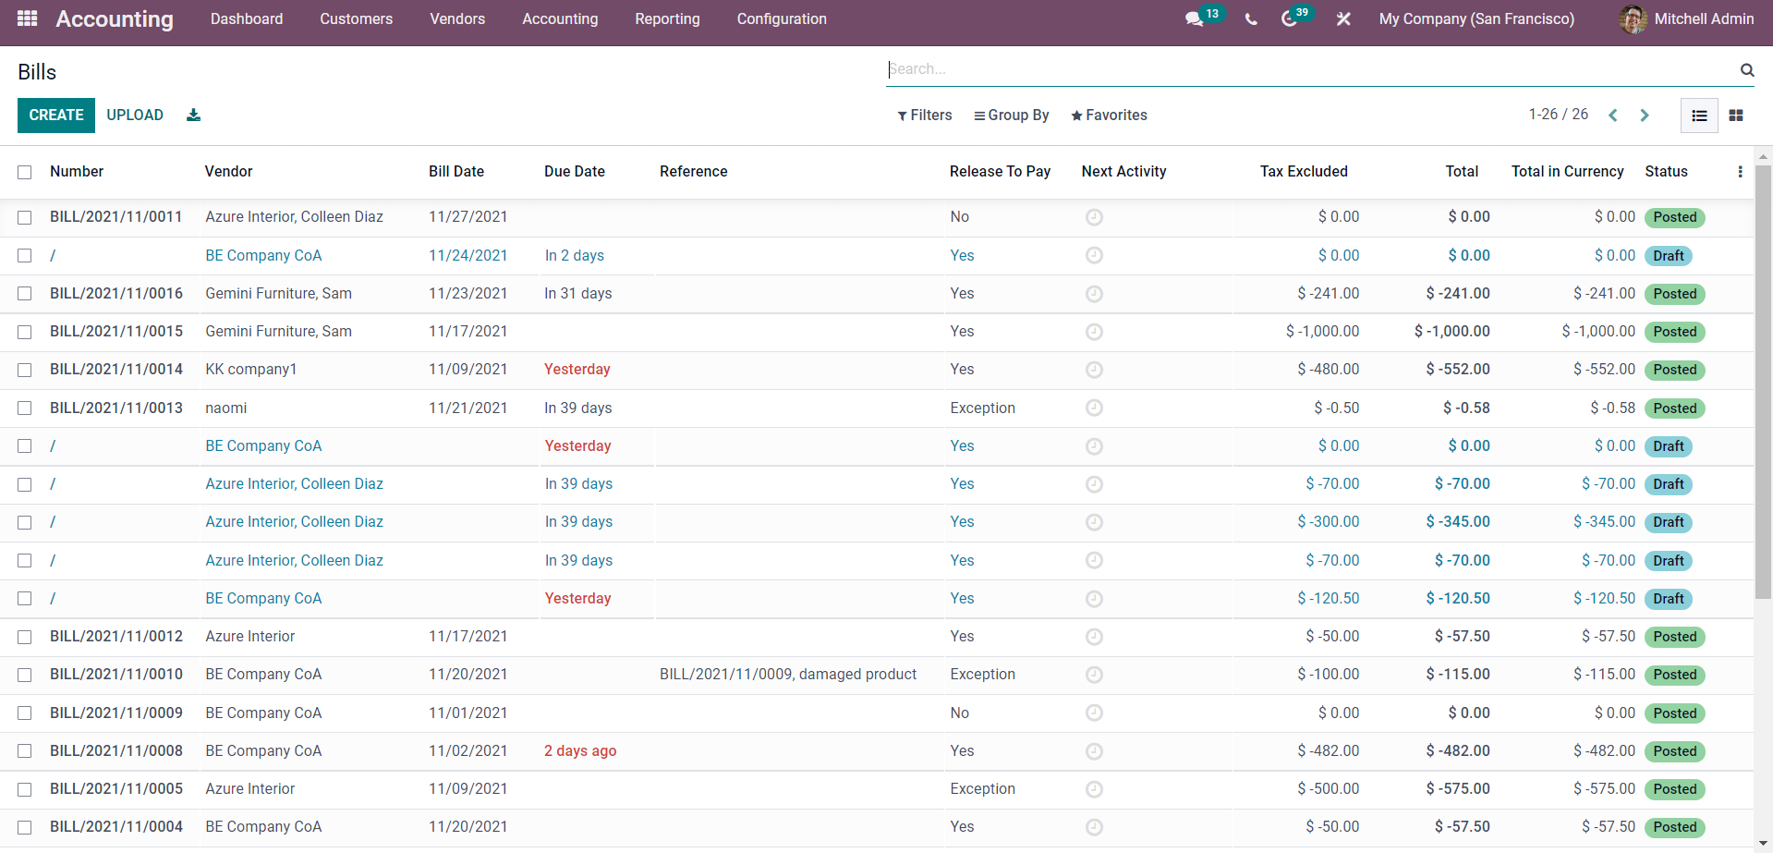The image size is (1773, 853).
Task: Click the scrollbar down arrow
Action: point(1763,845)
